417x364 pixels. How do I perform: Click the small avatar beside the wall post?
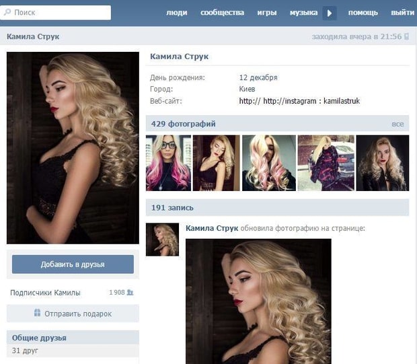[x=162, y=240]
